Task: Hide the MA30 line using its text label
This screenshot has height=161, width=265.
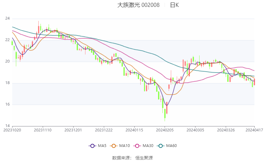Action: coord(147,146)
